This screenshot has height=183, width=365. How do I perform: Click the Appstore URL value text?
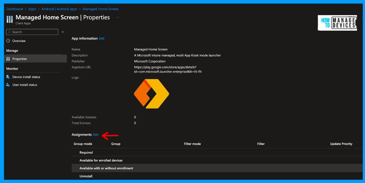coord(168,70)
